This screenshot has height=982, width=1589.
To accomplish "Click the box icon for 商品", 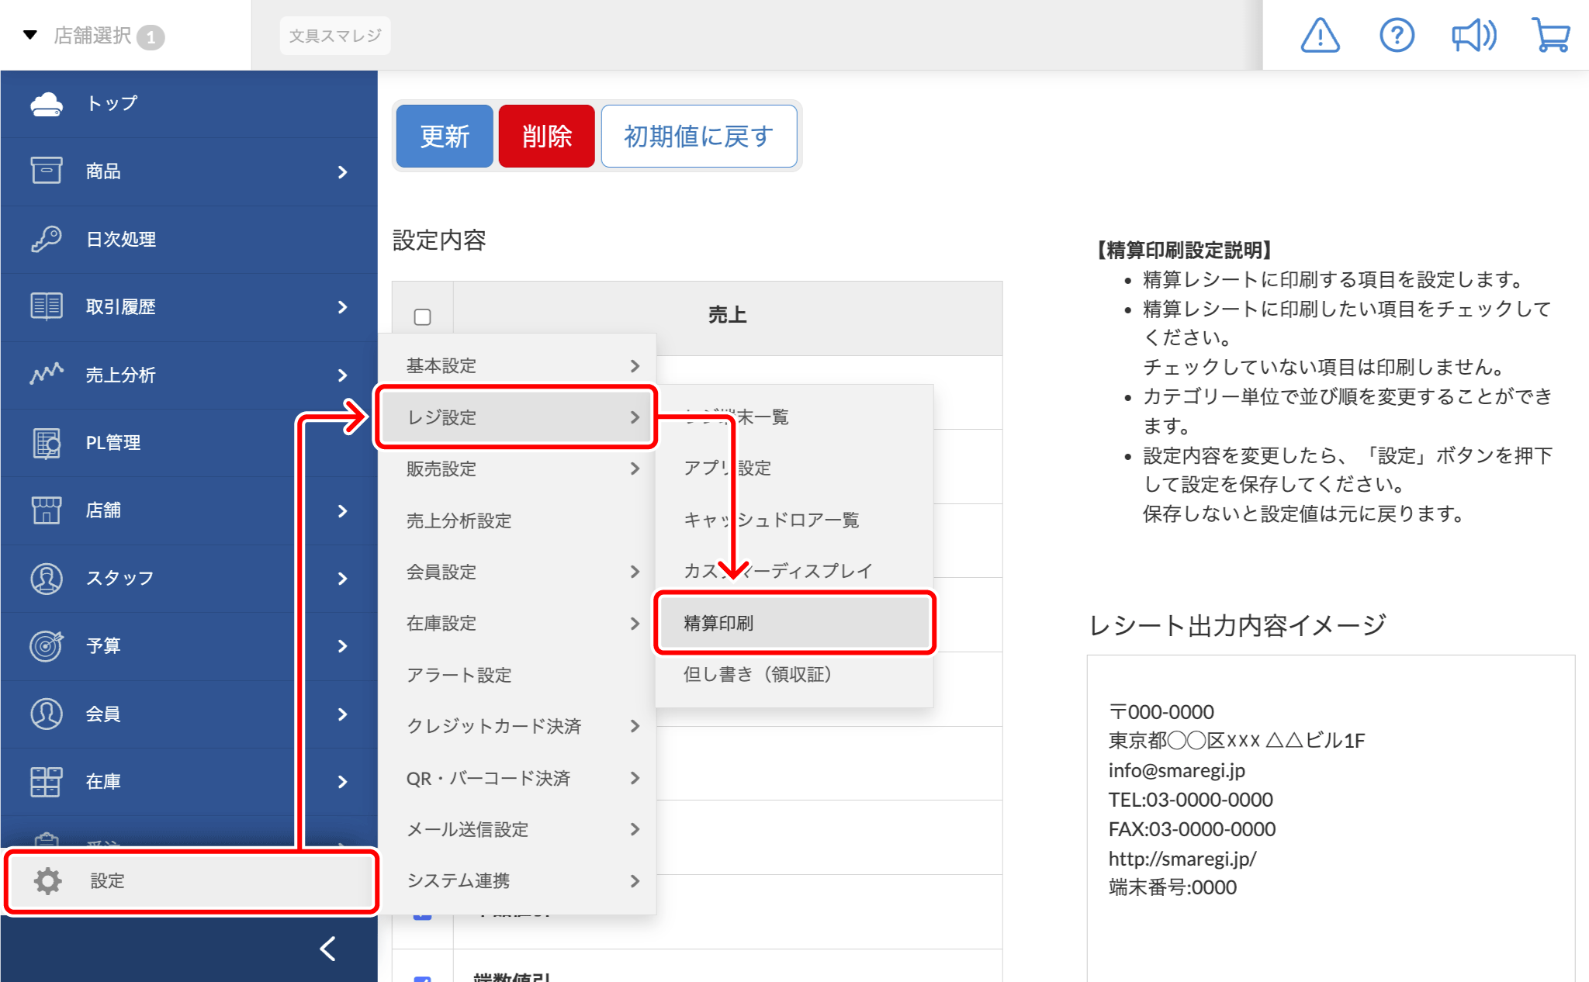I will pos(47,171).
